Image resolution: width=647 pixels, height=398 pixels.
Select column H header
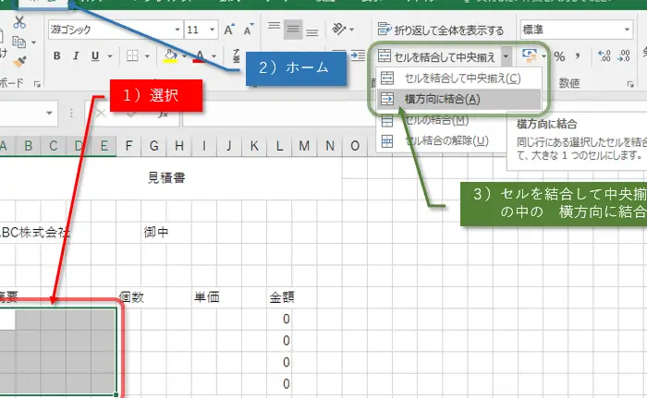pyautogui.click(x=179, y=146)
